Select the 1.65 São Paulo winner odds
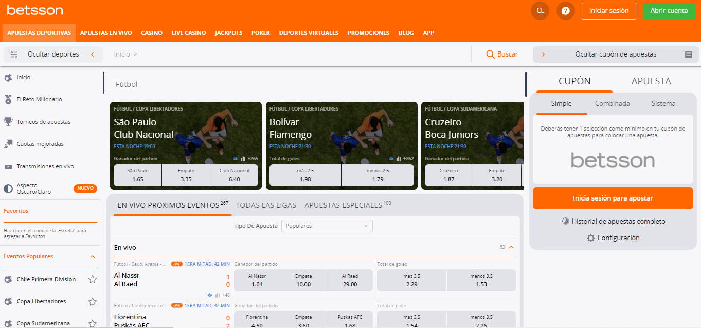This screenshot has height=328, width=701. pyautogui.click(x=137, y=174)
